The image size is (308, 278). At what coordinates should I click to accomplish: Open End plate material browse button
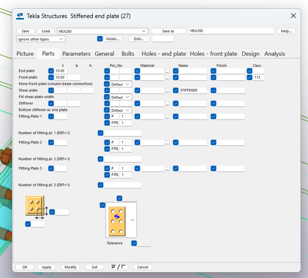(x=167, y=71)
